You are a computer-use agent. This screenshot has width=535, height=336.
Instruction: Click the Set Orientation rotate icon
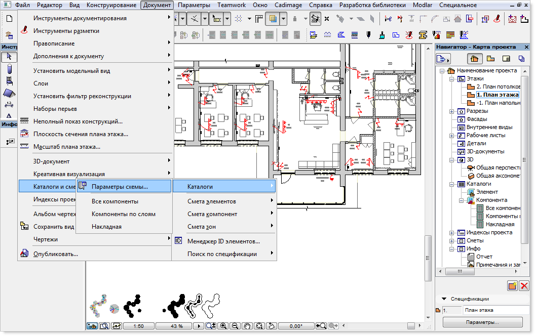click(x=271, y=326)
